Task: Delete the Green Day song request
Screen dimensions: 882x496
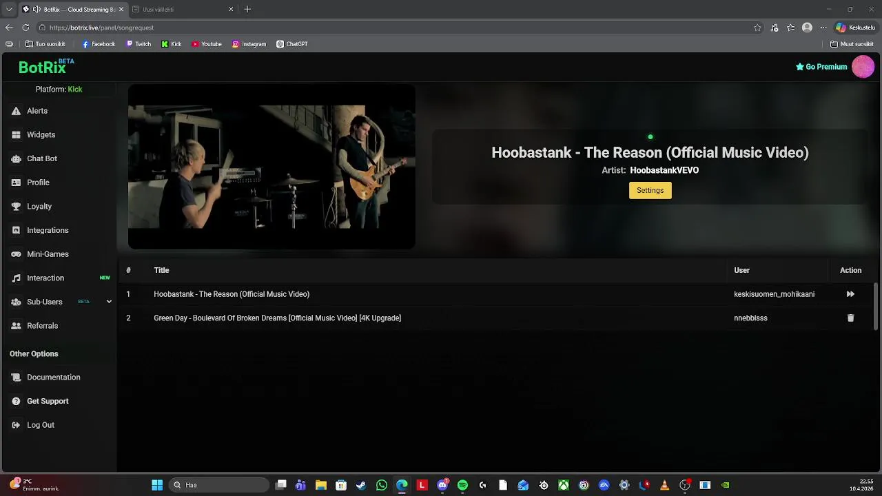Action: coord(850,318)
